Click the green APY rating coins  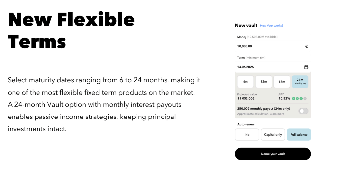(299, 98)
